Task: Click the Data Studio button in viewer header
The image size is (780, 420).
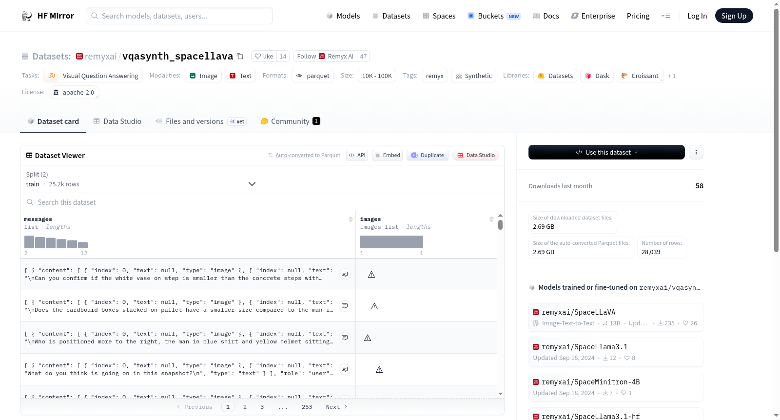Action: point(476,155)
